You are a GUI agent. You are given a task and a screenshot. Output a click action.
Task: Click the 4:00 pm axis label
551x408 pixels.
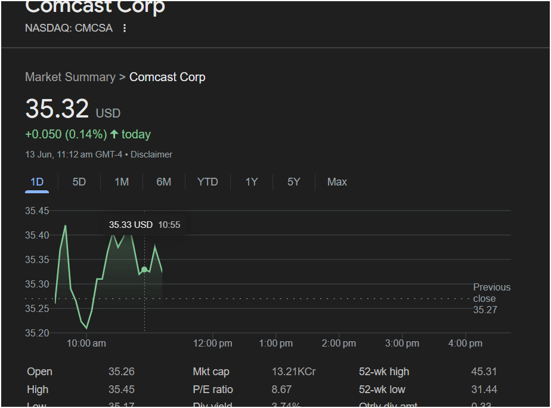pyautogui.click(x=465, y=344)
